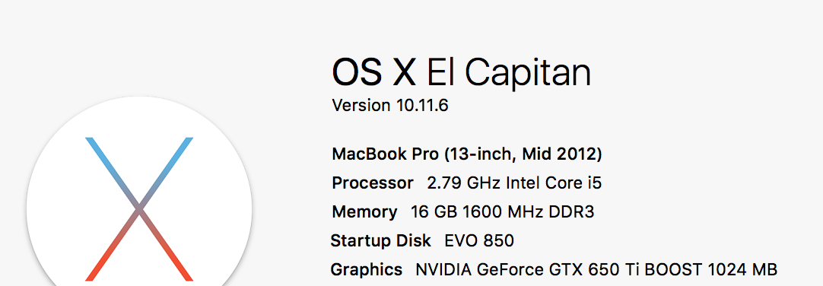Image resolution: width=823 pixels, height=286 pixels.
Task: Click the Graphics label
Action: (x=367, y=270)
